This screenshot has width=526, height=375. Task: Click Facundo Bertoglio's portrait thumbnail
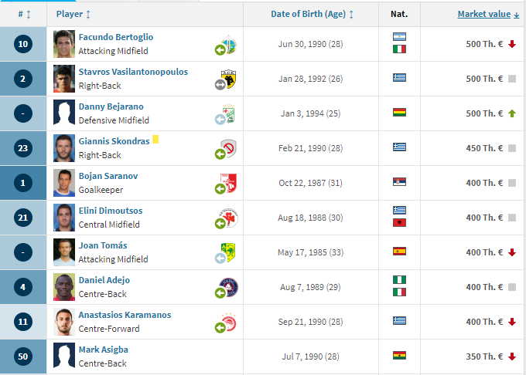pos(64,44)
